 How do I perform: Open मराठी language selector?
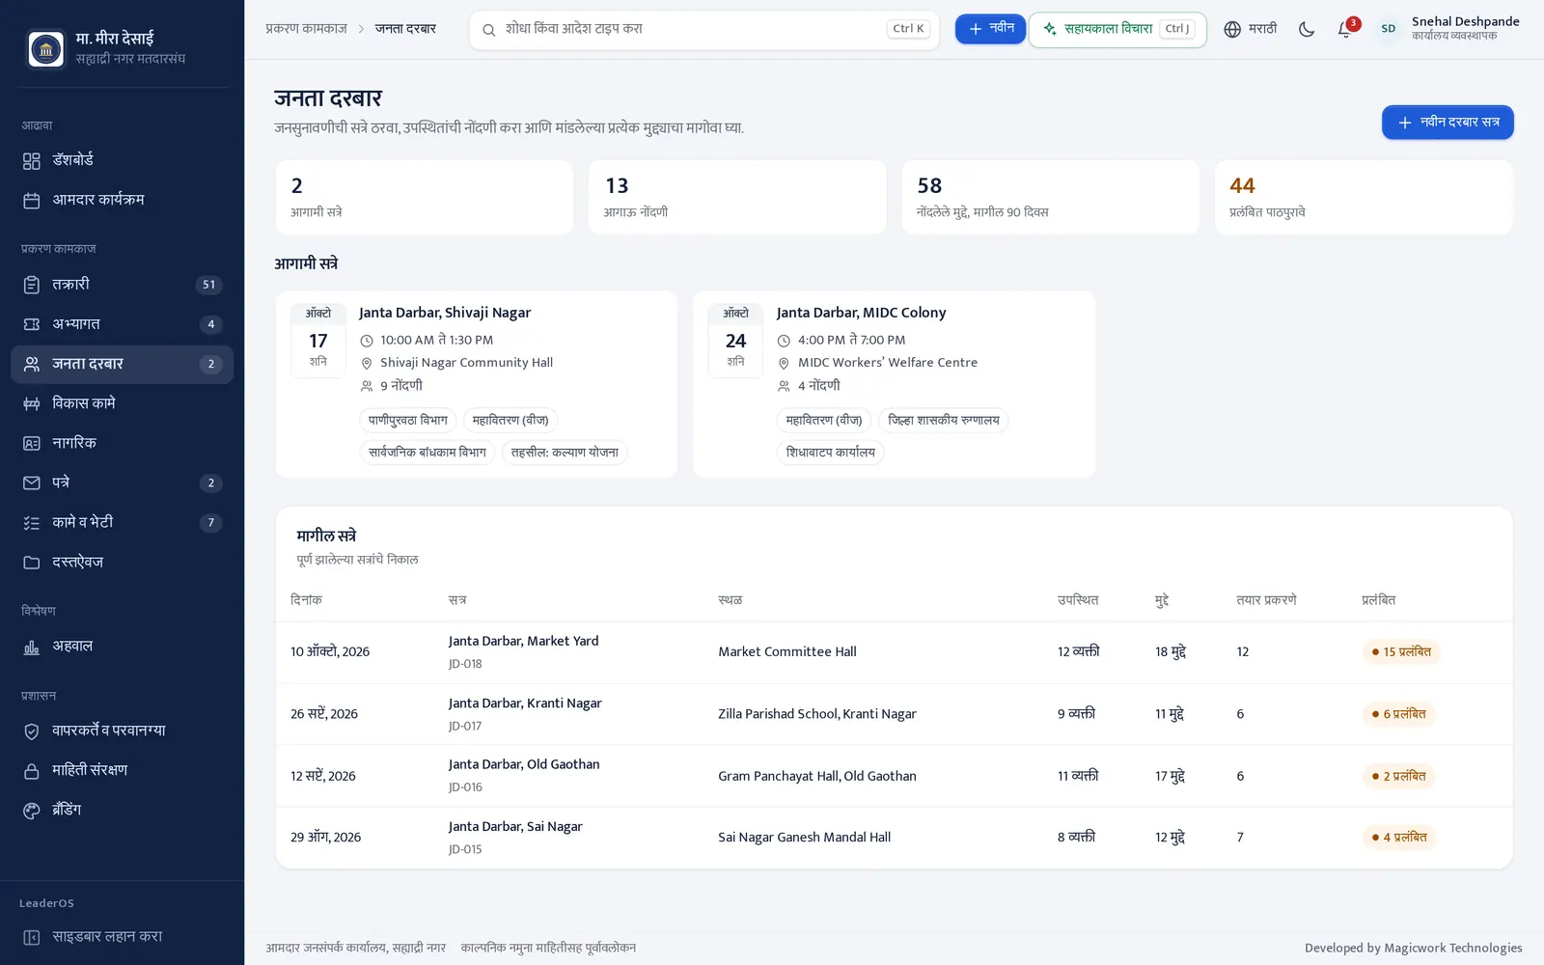[x=1250, y=29]
